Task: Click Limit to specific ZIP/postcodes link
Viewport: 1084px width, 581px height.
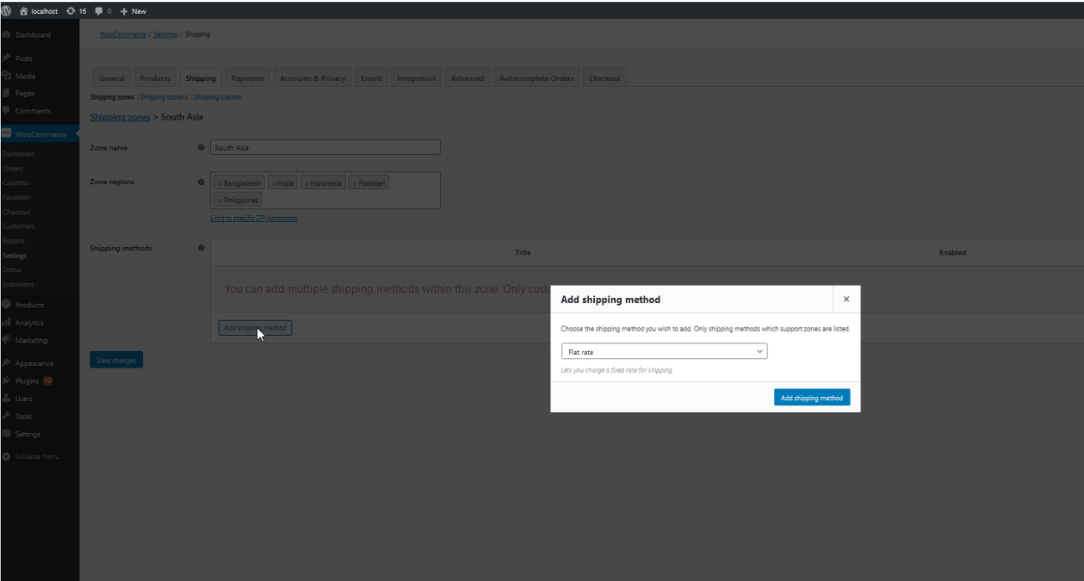Action: pyautogui.click(x=254, y=218)
